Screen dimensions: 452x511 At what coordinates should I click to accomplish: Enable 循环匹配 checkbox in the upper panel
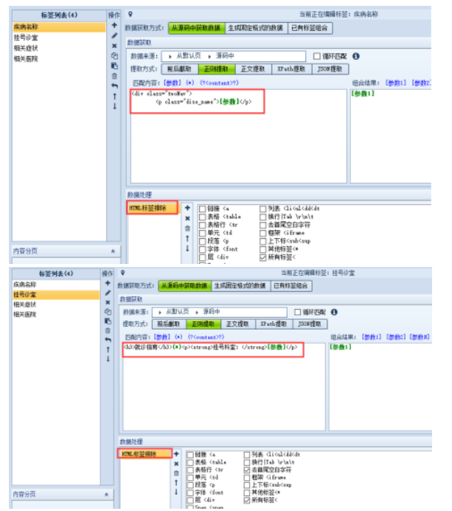[317, 56]
